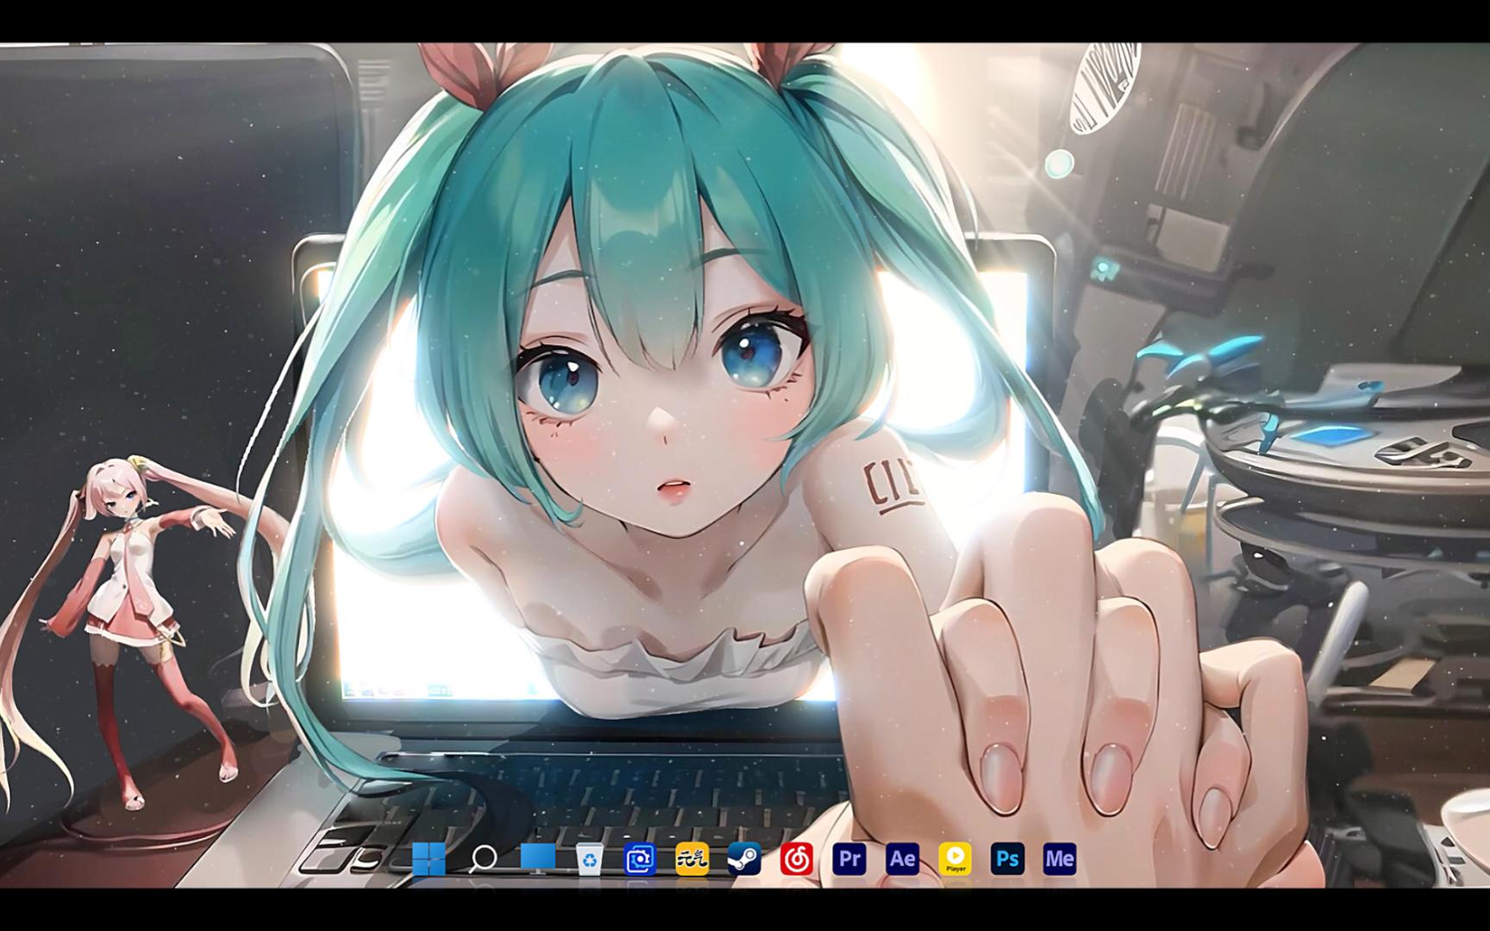Launch Adobe Photoshop (Ps)
Screen dimensions: 1490x931
click(x=1007, y=859)
